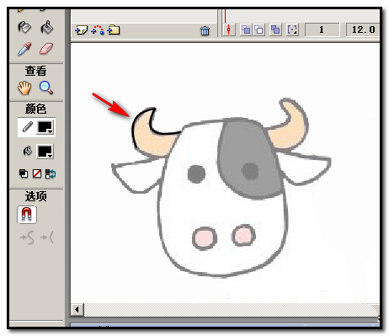Click the cow's left horn outline
The image size is (389, 336).
tap(133, 128)
